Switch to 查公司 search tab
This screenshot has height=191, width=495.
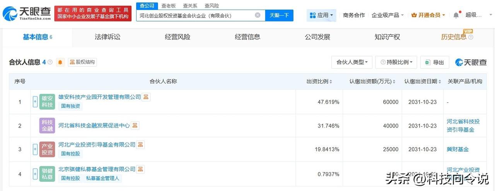point(147,6)
